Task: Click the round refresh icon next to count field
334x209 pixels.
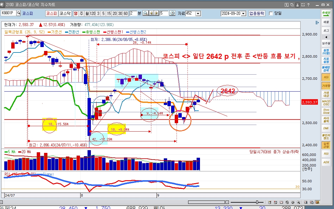Action: [172, 13]
